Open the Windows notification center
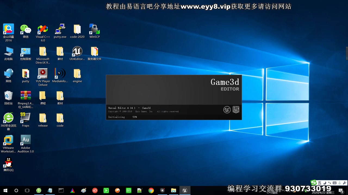 click(341, 191)
